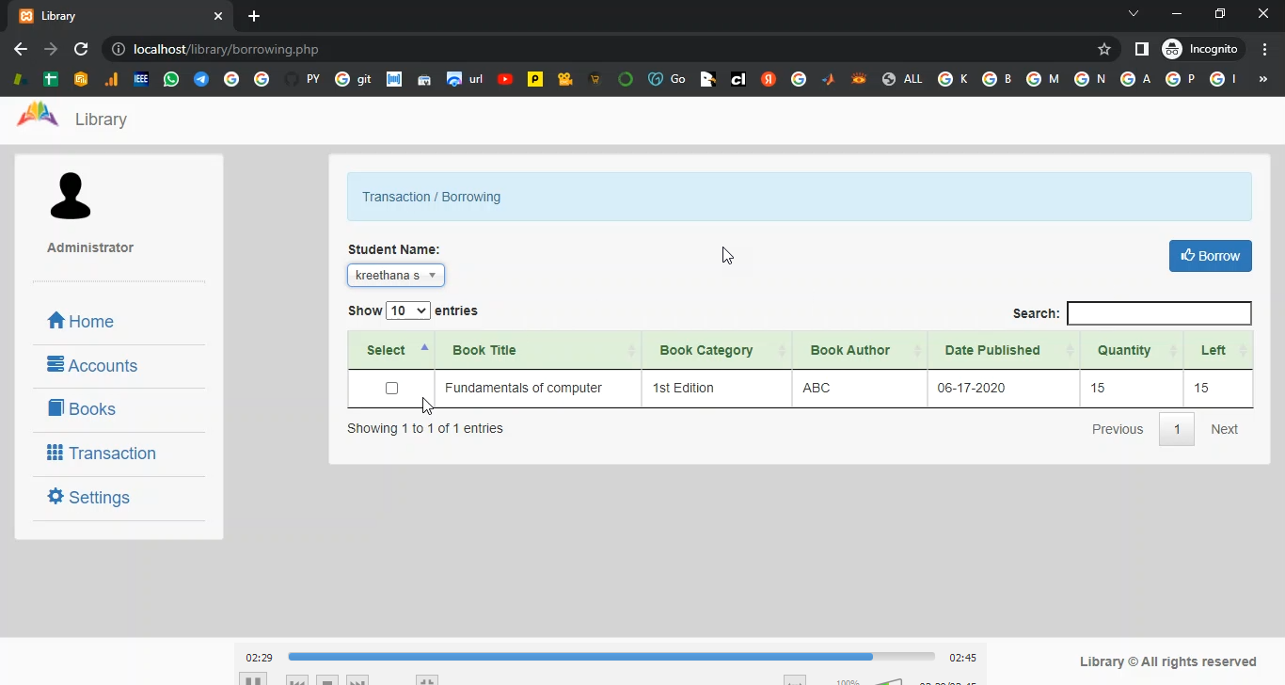This screenshot has height=685, width=1285.
Task: Bookmark this page with the star icon
Action: point(1104,49)
